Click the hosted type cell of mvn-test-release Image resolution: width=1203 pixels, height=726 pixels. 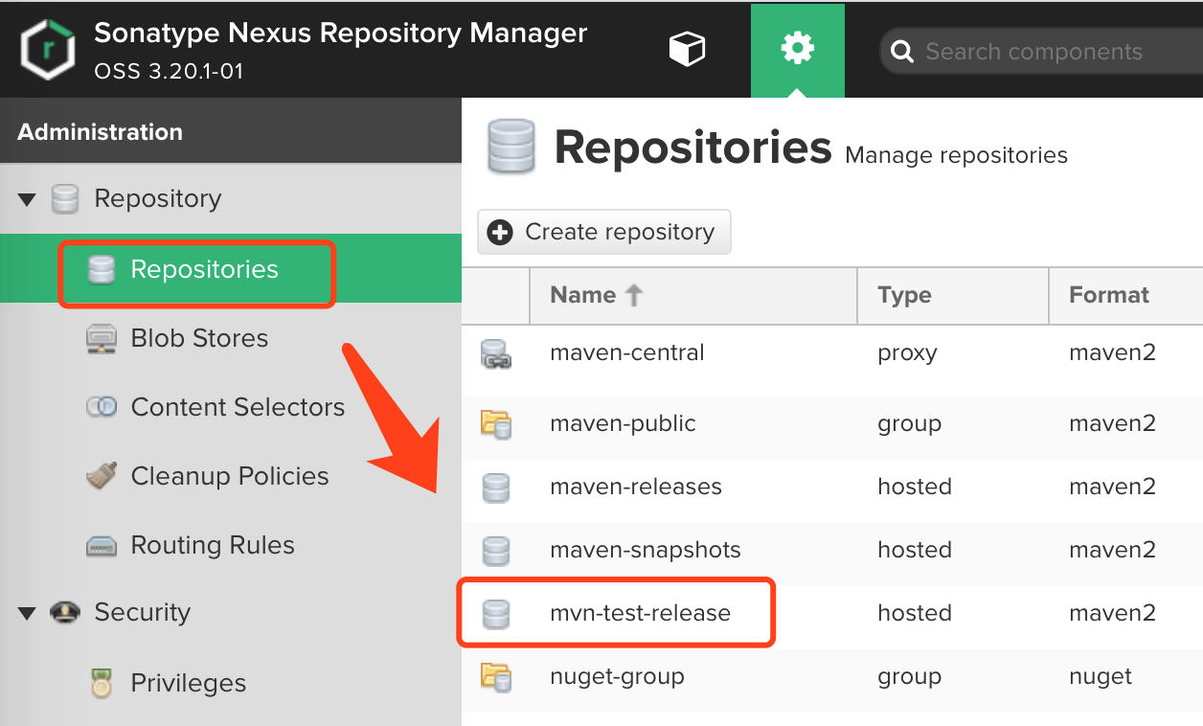pyautogui.click(x=914, y=613)
